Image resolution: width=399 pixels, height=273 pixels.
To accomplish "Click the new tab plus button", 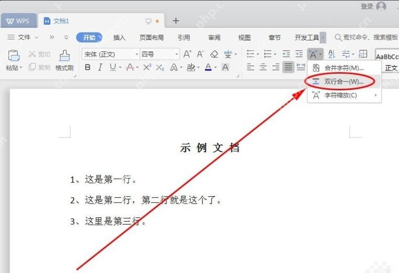I will point(175,21).
